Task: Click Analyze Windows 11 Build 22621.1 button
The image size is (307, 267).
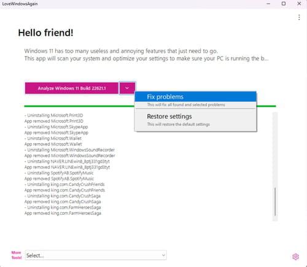Action: pos(72,88)
